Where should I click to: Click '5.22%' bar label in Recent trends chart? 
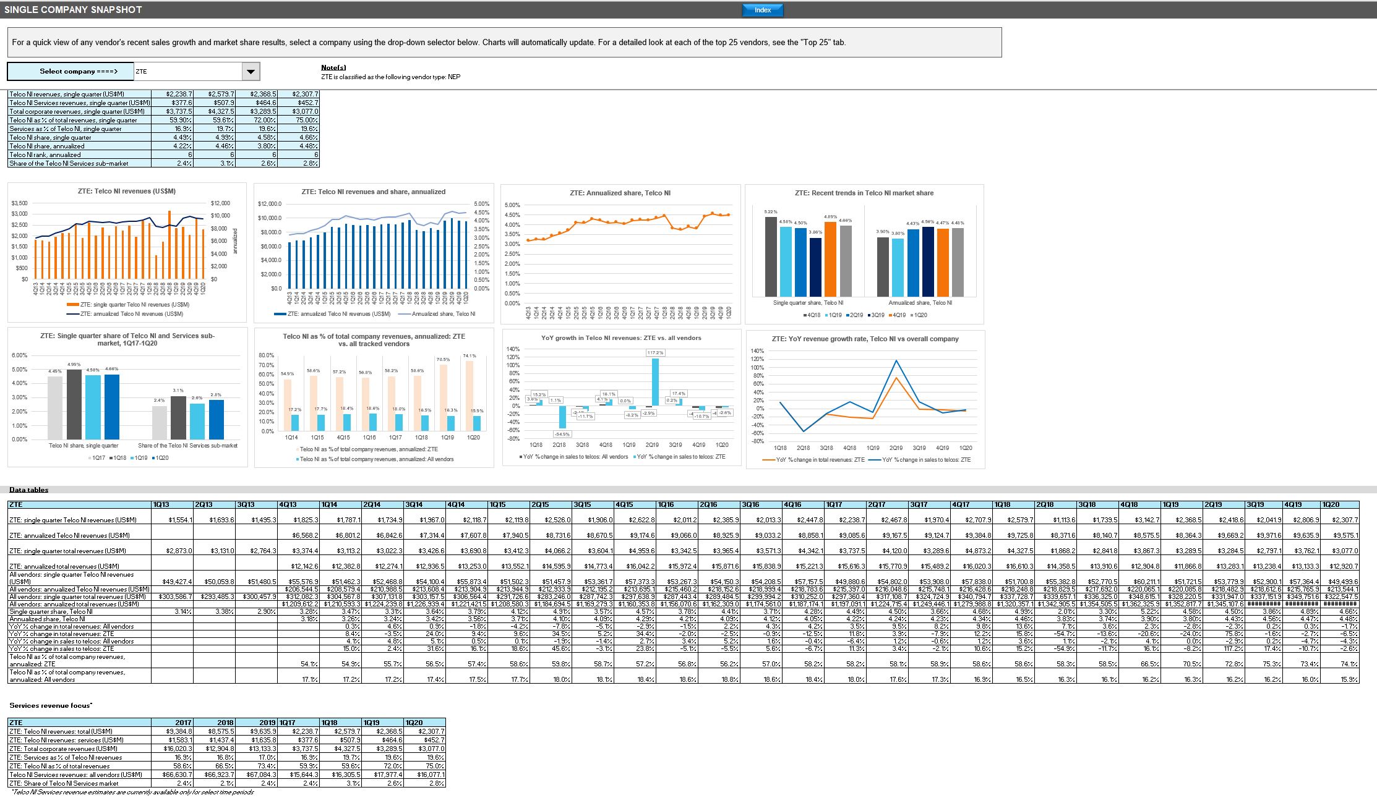point(770,211)
